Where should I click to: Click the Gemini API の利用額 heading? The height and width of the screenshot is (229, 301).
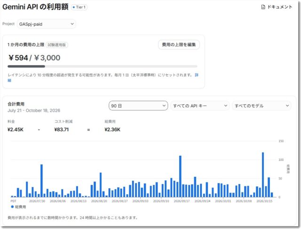[35, 7]
